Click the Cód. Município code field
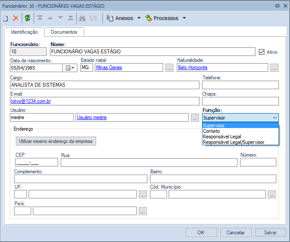Image resolution: width=290 pixels, height=242 pixels. coord(158,194)
